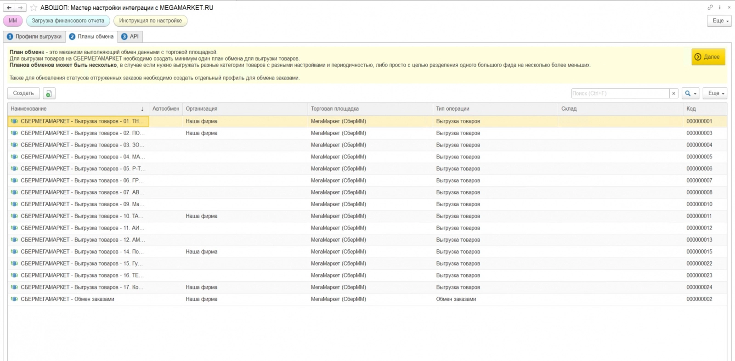The width and height of the screenshot is (735, 361).
Task: Proceed with the yellow 'Далее' button
Action: point(708,57)
